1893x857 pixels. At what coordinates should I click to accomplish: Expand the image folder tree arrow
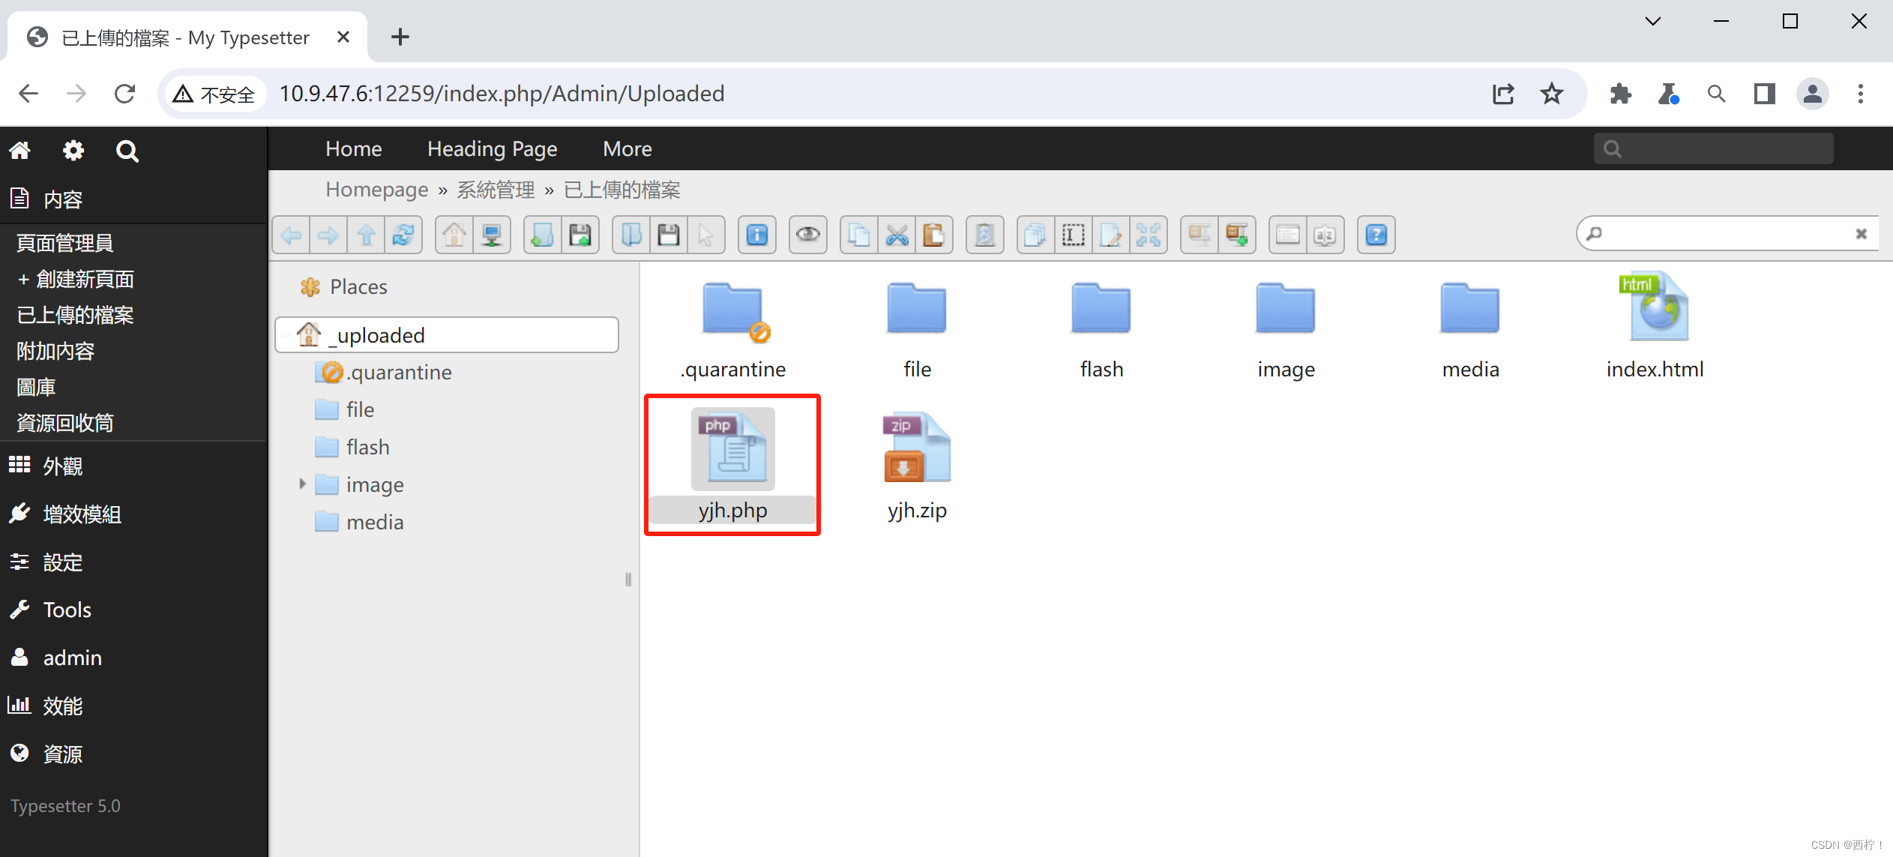(302, 484)
